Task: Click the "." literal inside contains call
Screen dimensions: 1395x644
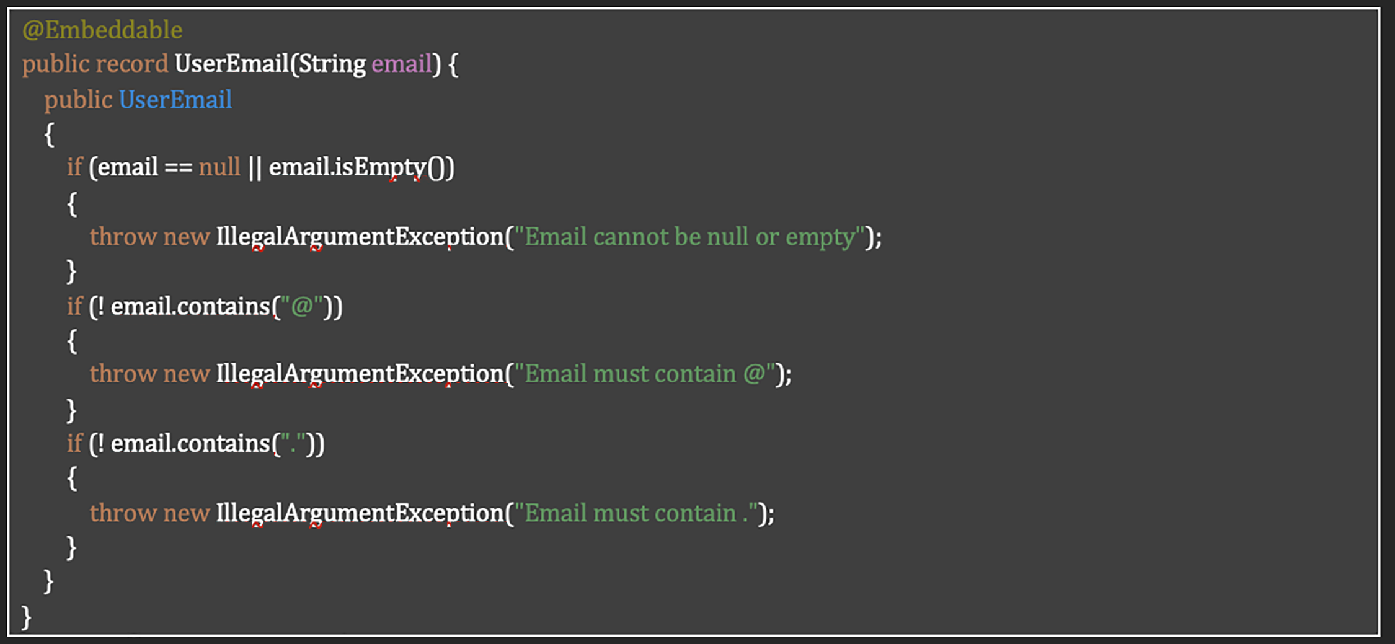Action: pos(293,444)
